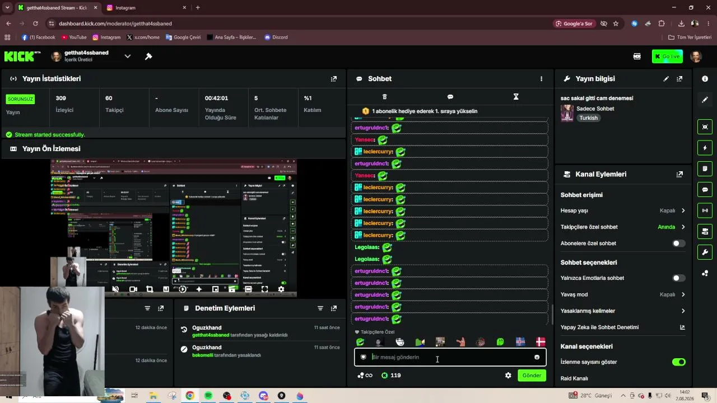Reload the page
Viewport: 717px width, 403px height.
pyautogui.click(x=35, y=24)
